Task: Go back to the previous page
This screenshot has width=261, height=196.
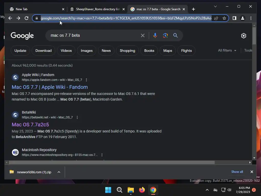Action: click(10, 18)
